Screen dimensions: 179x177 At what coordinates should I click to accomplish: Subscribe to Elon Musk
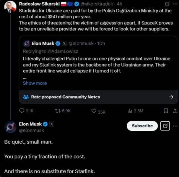[142, 126]
